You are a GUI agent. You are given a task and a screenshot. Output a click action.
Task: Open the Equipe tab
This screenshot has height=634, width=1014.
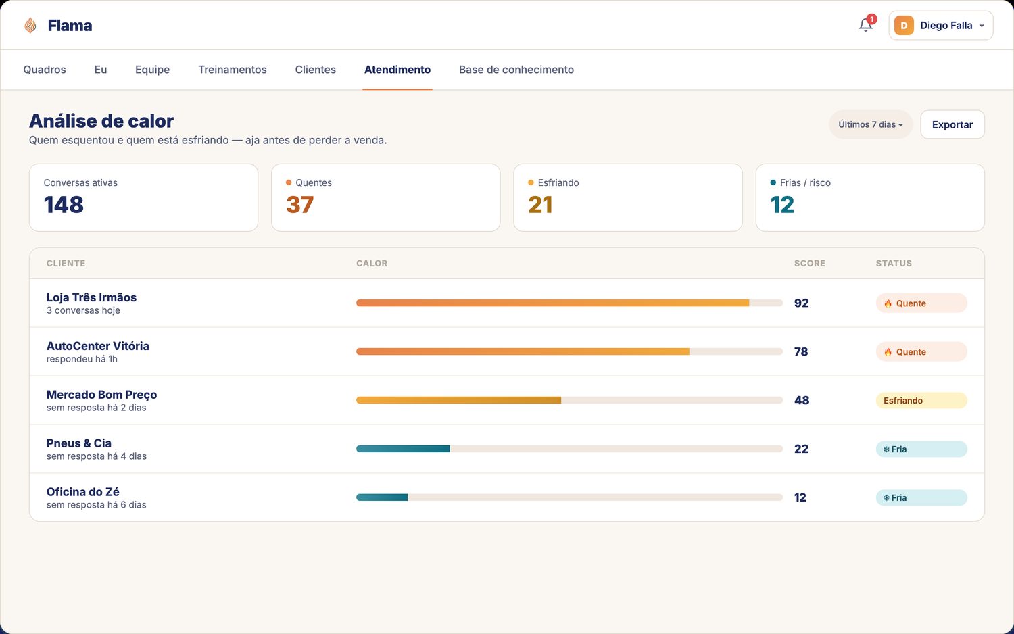[x=152, y=70]
